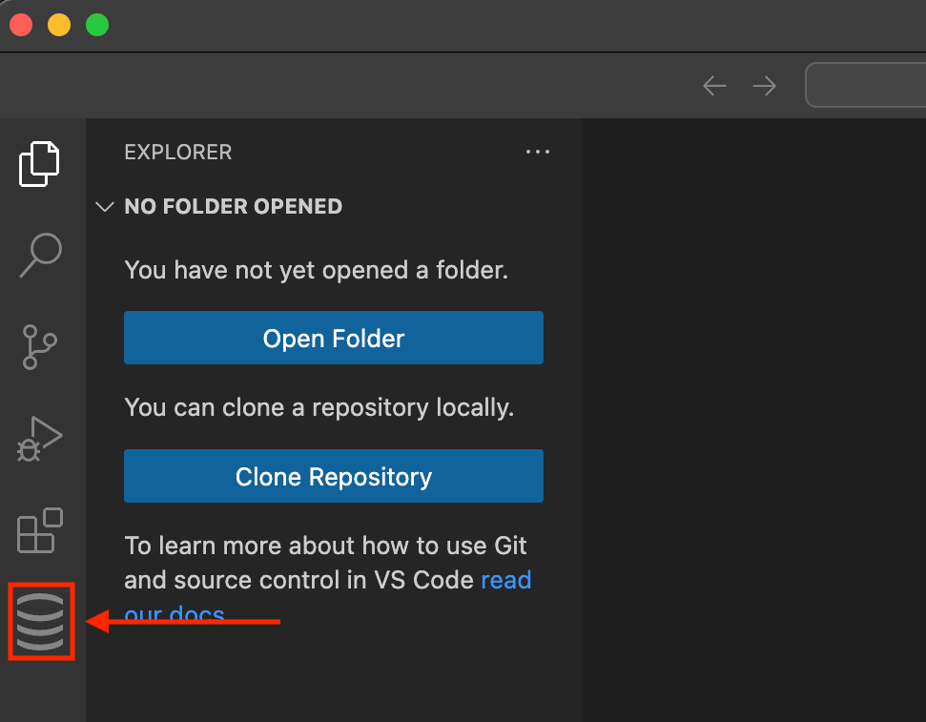This screenshot has width=926, height=722.
Task: Click the Go Back arrow
Action: 714,86
